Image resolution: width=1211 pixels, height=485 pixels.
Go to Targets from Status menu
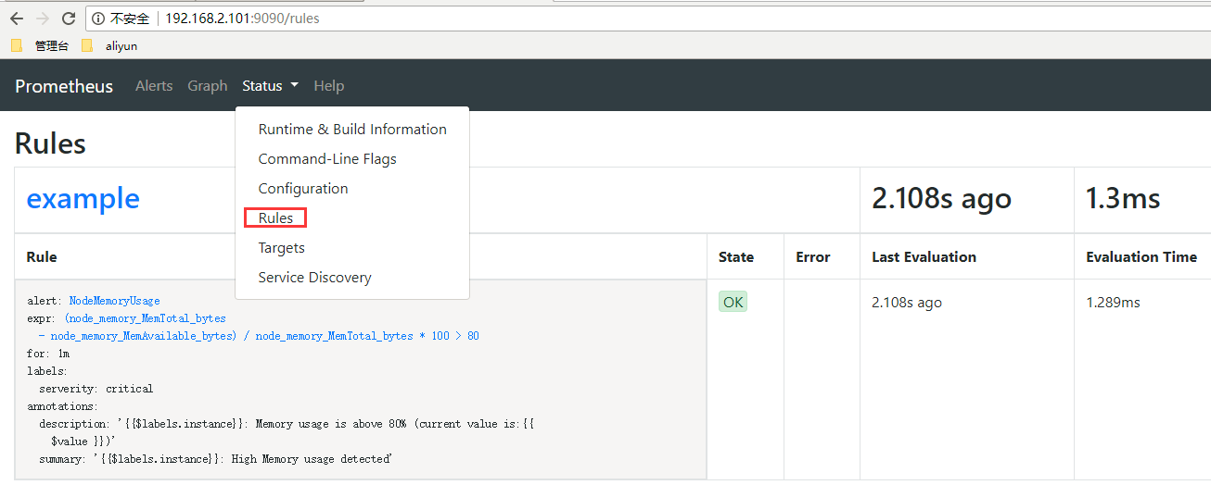click(281, 248)
